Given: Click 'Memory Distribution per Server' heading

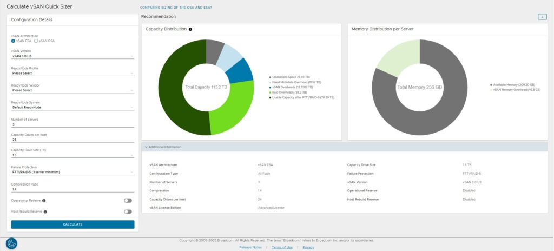Looking at the screenshot, I should click(382, 29).
